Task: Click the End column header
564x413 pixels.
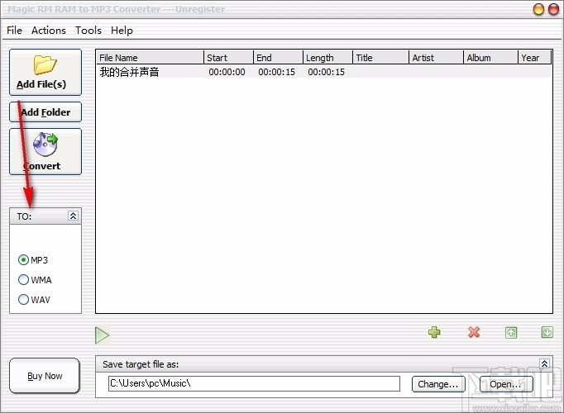Action: click(278, 58)
